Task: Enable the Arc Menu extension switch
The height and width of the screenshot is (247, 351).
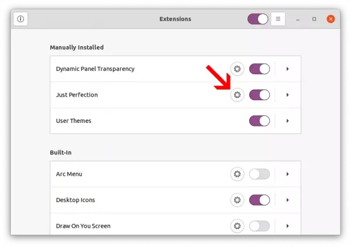Action: click(259, 174)
